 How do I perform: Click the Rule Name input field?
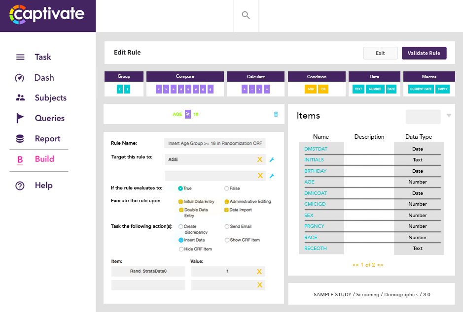[x=214, y=143]
